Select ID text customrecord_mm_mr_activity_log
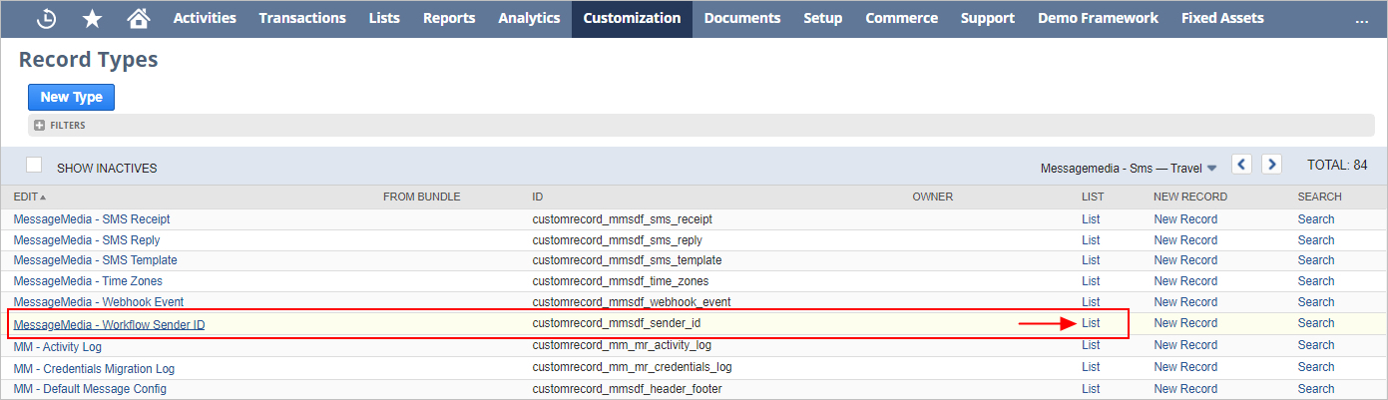This screenshot has height=400, width=1388. pyautogui.click(x=622, y=345)
